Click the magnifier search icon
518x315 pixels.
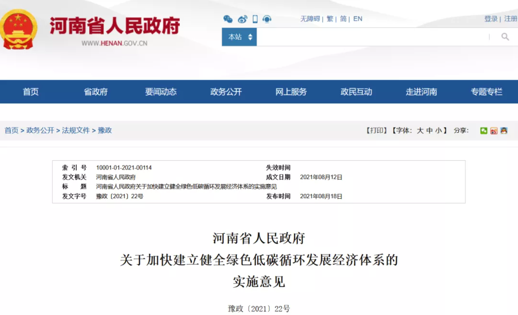point(505,37)
